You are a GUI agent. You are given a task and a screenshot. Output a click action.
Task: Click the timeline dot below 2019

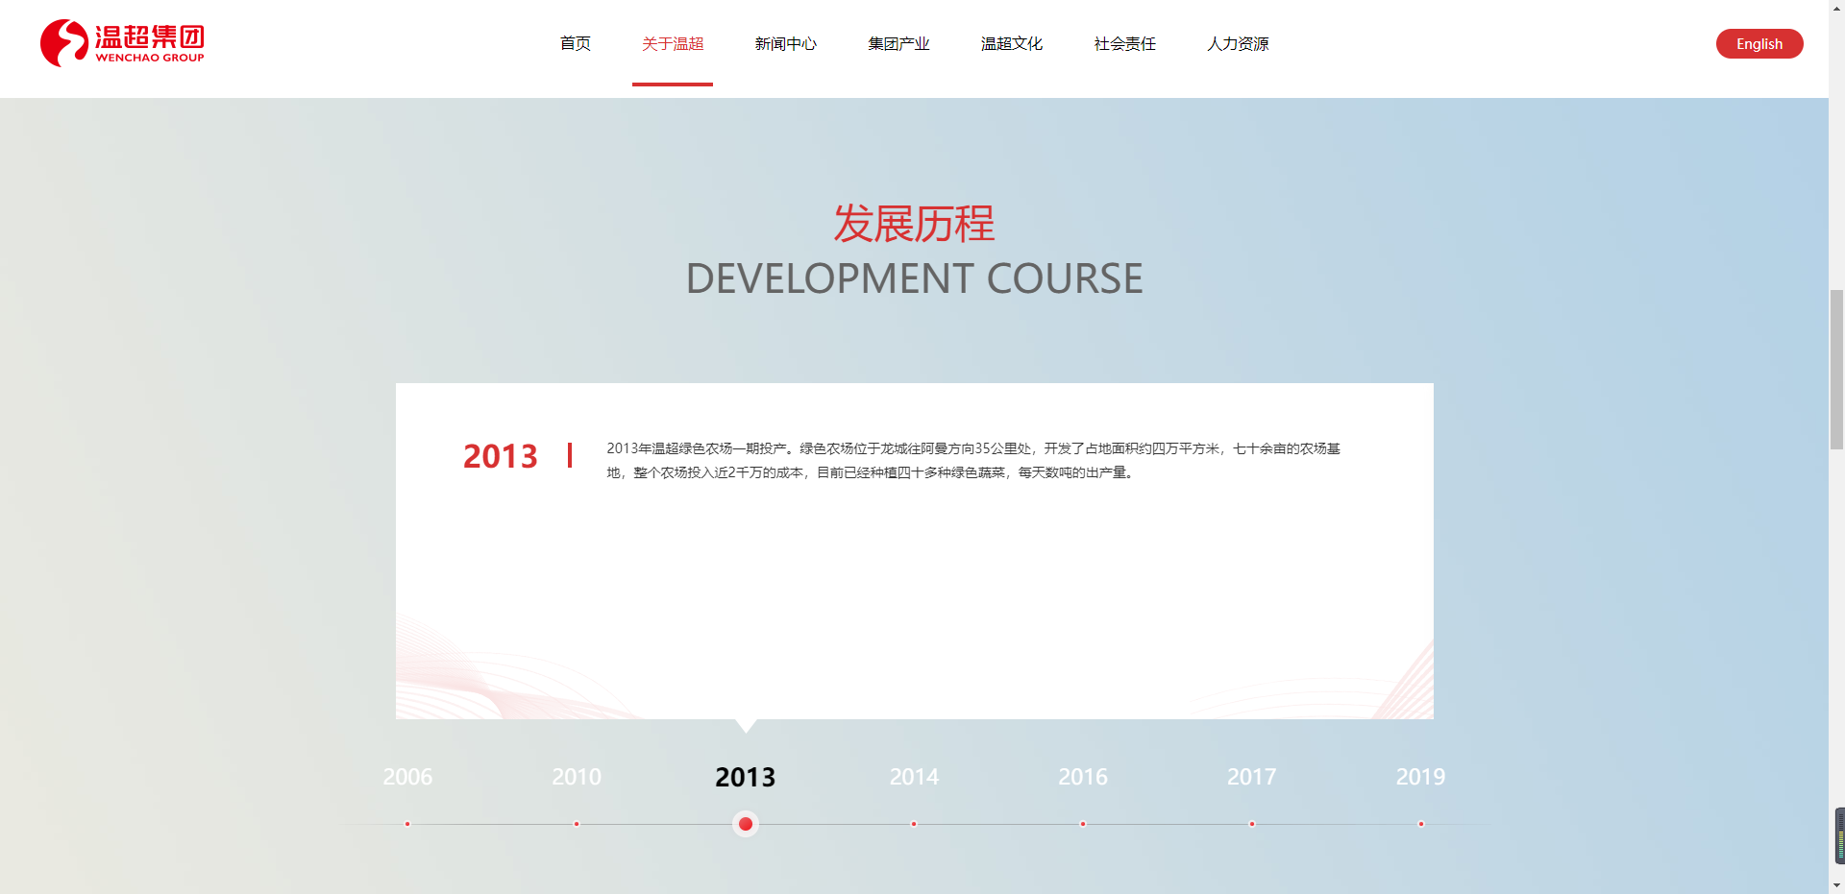[1420, 824]
